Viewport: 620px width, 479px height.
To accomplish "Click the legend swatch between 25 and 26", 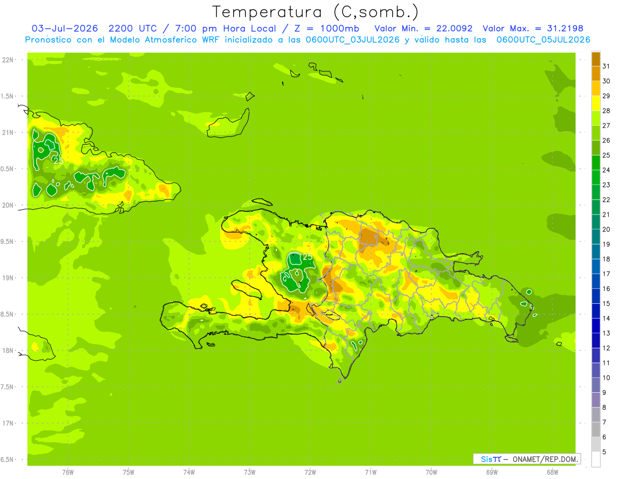I will click(596, 148).
